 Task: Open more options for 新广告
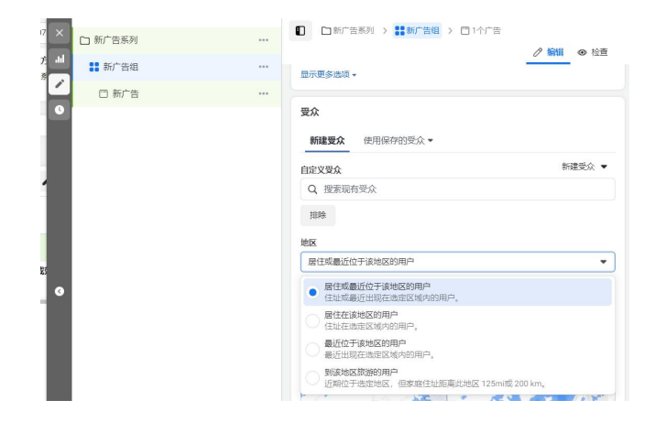264,93
